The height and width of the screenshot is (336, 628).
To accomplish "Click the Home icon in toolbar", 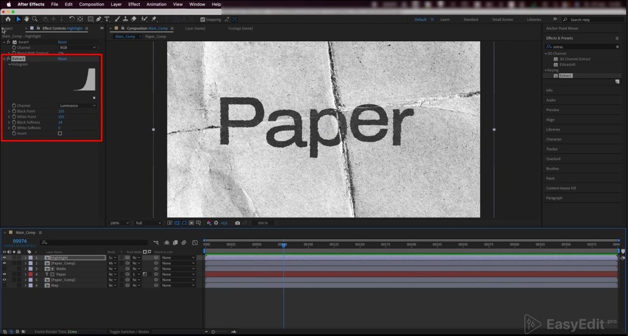I will point(8,19).
